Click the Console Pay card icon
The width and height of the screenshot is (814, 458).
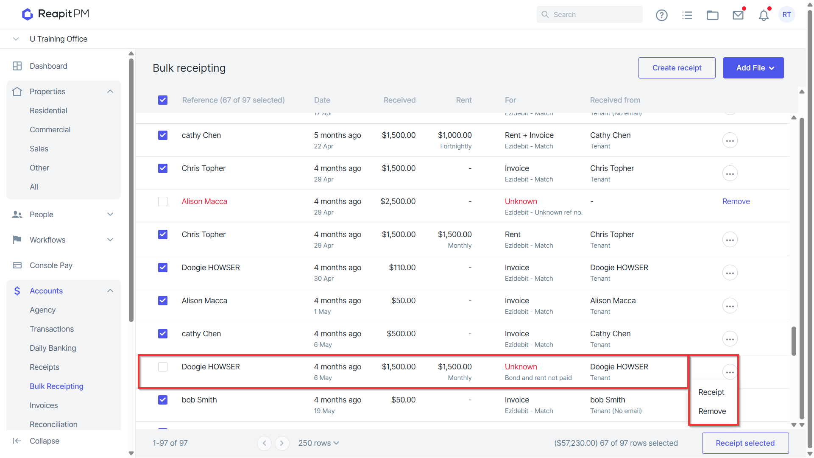tap(17, 265)
